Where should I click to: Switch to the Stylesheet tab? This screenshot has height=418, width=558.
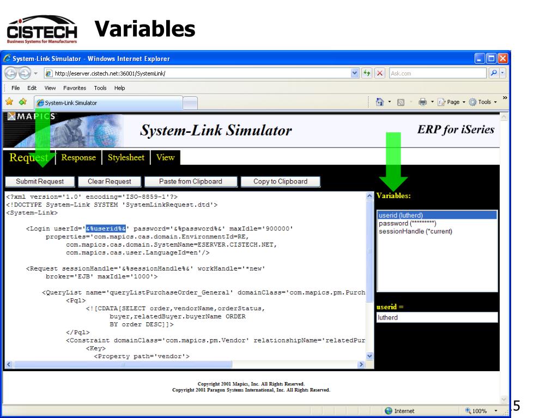point(126,157)
